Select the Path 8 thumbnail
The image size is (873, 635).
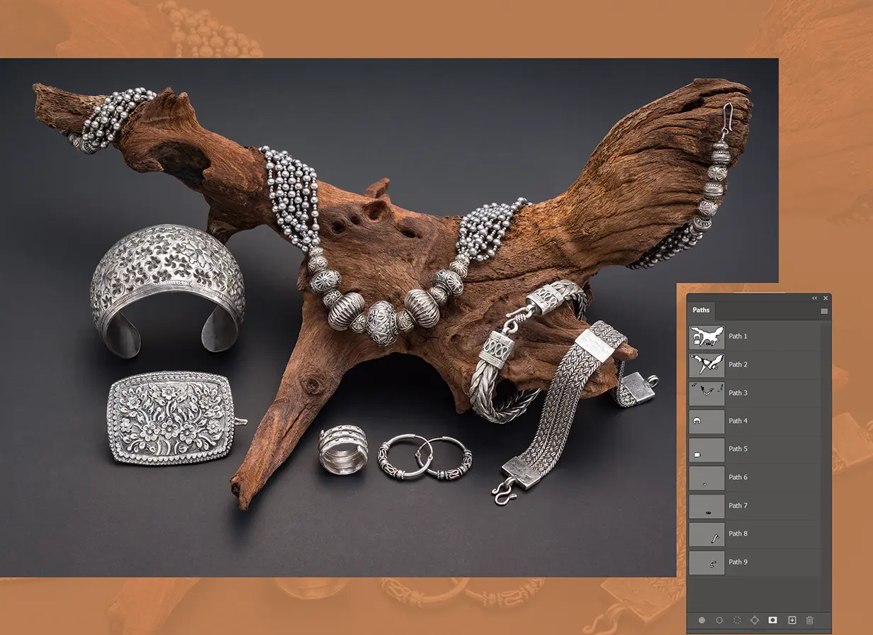pyautogui.click(x=706, y=534)
